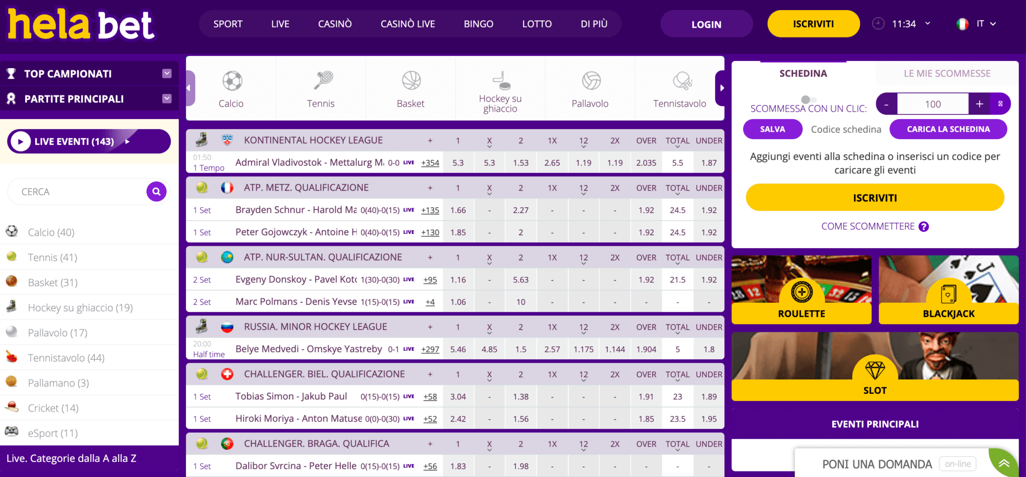This screenshot has width=1026, height=477.
Task: Select Tennistavolo (44) in the sidebar
Action: pos(66,358)
